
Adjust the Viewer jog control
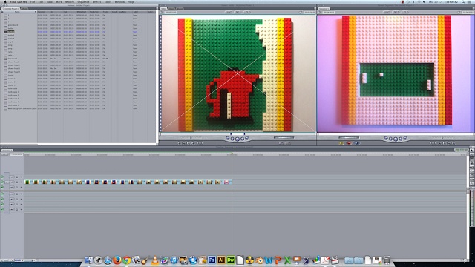coord(284,138)
